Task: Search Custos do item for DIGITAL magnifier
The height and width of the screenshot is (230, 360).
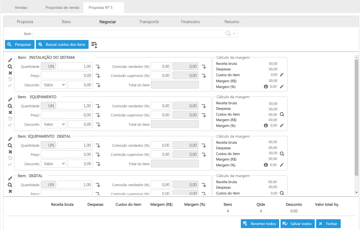Action: click(x=282, y=193)
